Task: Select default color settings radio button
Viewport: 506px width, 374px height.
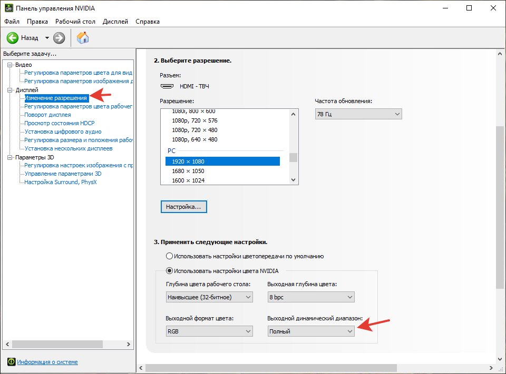Action: click(x=169, y=256)
